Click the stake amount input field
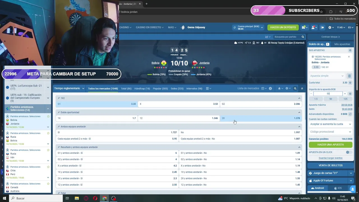The height and width of the screenshot is (202, 359). (328, 94)
